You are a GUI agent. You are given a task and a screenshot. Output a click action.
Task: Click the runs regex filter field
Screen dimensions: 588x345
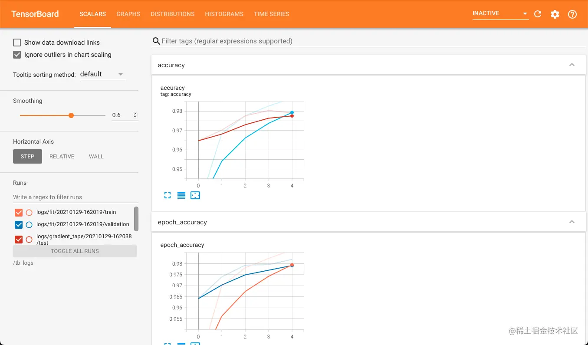(76, 197)
